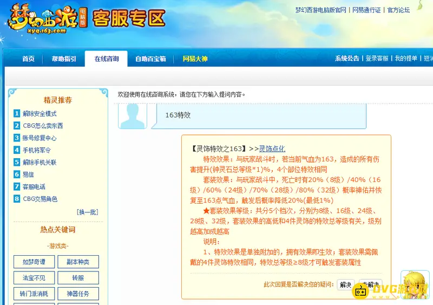The image size is (433, 305).
Task: Click the blonde mascot assistant icon
Action: tap(415, 285)
